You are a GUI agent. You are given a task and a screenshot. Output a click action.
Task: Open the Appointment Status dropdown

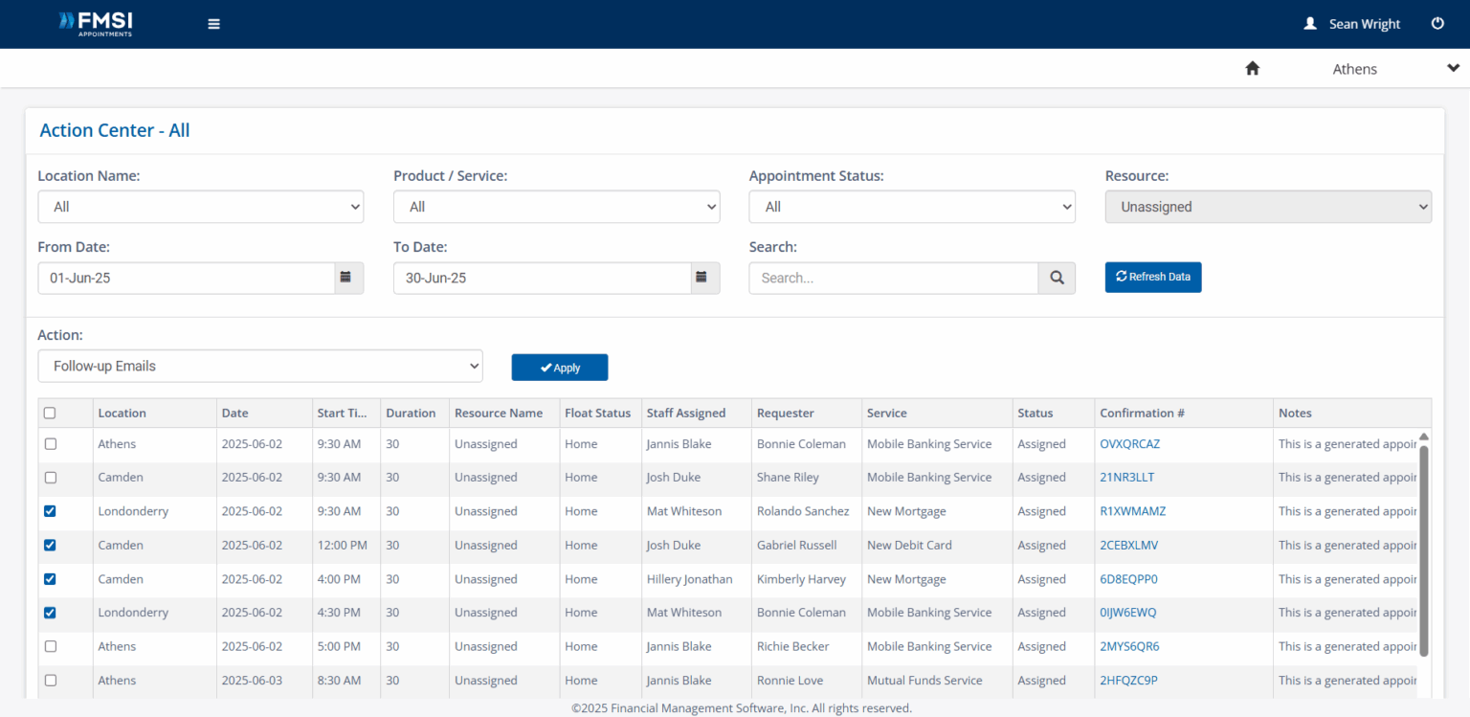(x=911, y=207)
